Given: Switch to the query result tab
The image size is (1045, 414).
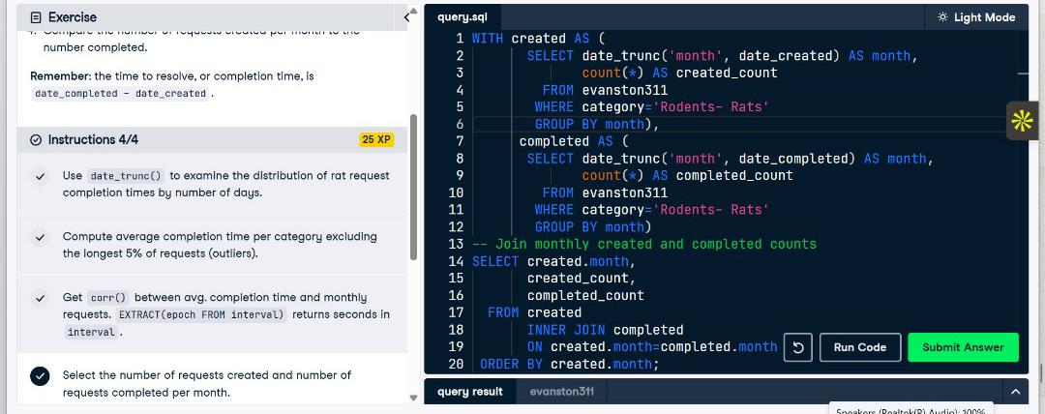Looking at the screenshot, I should (470, 392).
